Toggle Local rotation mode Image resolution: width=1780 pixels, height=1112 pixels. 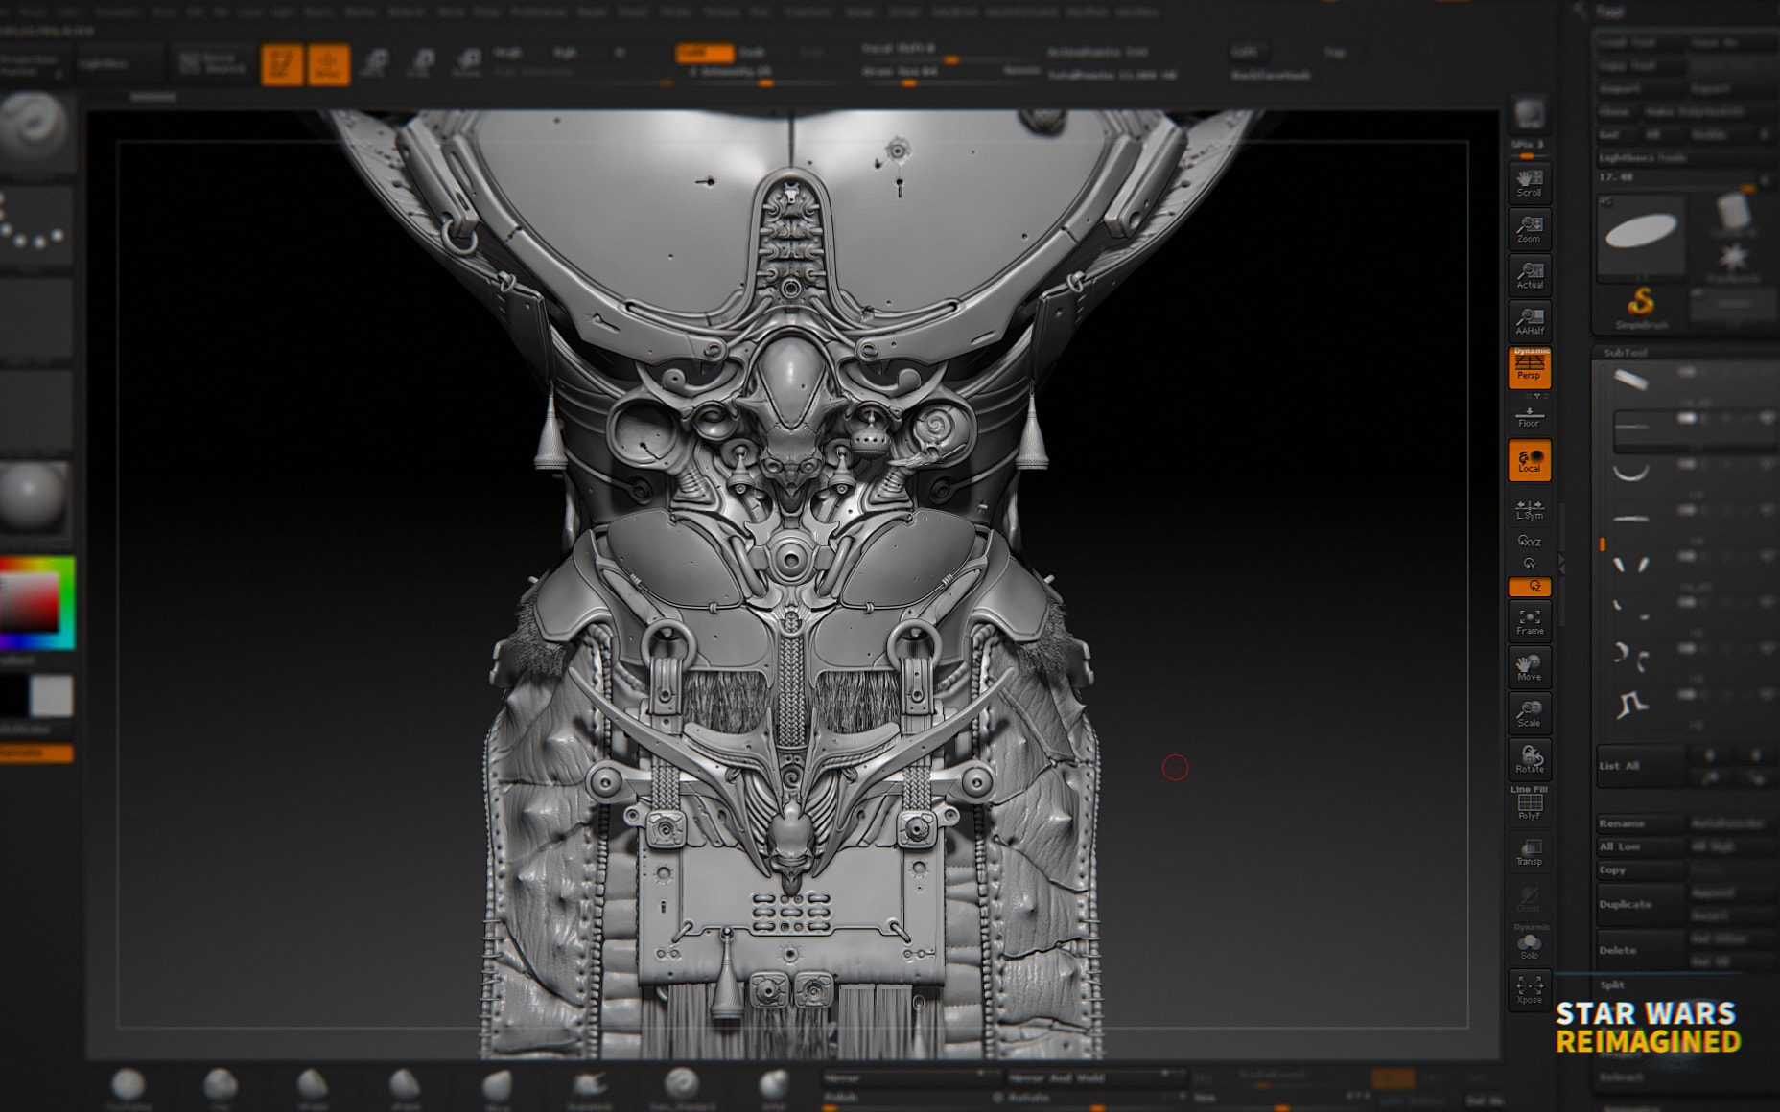click(1529, 461)
